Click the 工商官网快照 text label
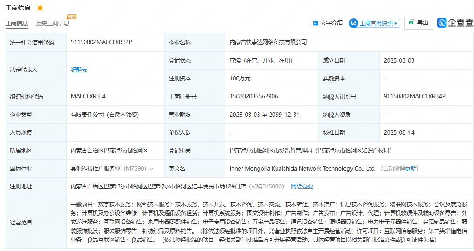This screenshot has height=251, width=474. tap(376, 23)
